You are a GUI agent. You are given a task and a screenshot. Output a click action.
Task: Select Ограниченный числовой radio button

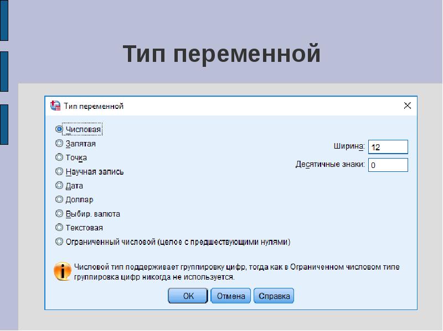(x=59, y=241)
